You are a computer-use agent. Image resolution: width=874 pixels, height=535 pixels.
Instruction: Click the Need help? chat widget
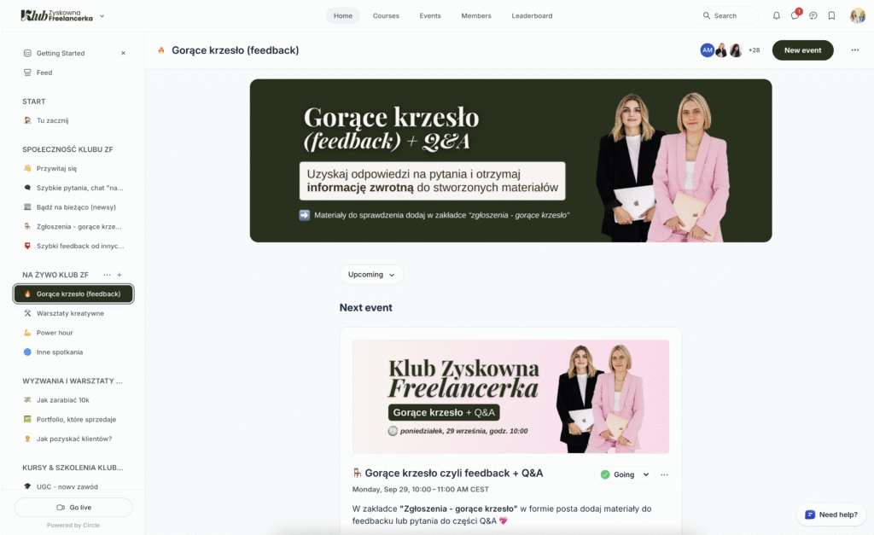click(x=830, y=515)
